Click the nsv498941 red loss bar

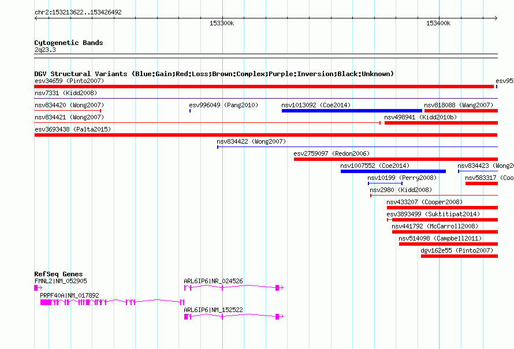(x=441, y=123)
